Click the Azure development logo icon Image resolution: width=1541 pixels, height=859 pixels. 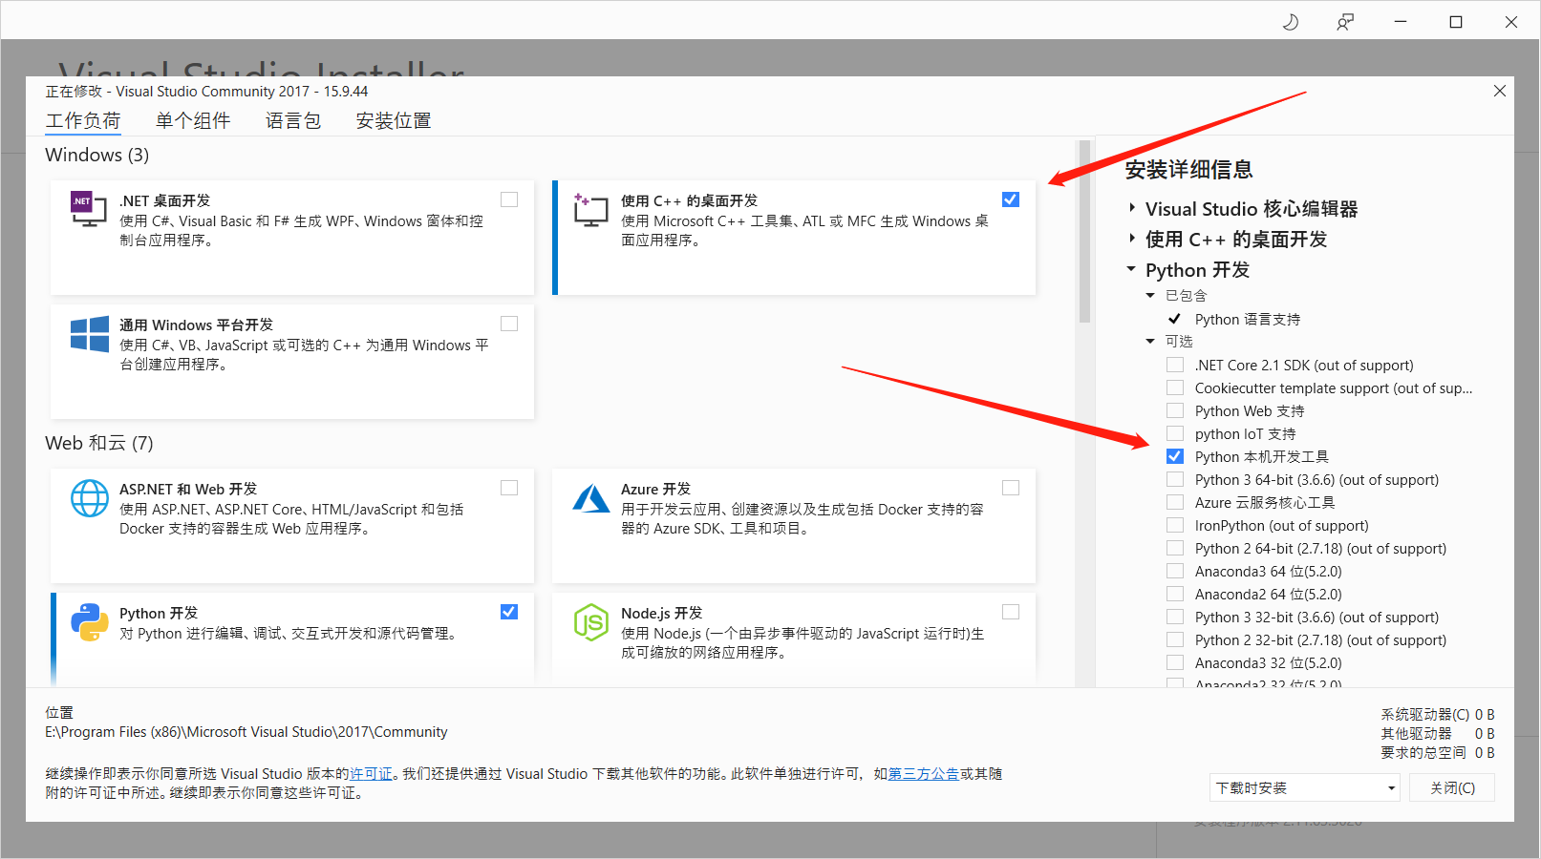tap(591, 498)
